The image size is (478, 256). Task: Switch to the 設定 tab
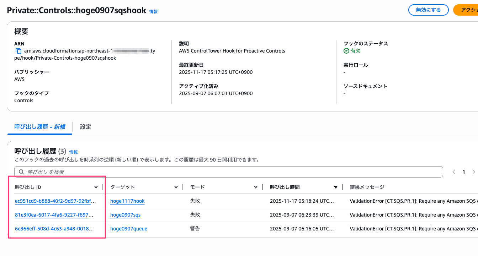(86, 127)
